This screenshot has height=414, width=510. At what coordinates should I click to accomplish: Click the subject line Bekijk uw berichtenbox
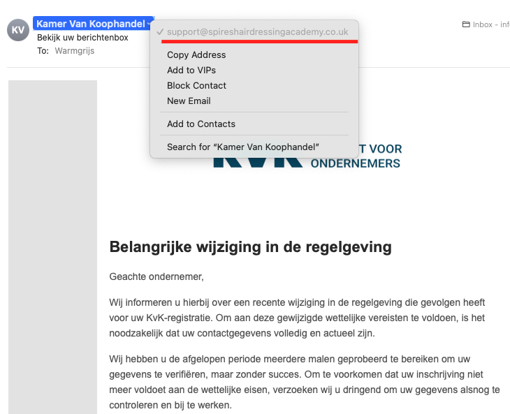[x=82, y=38]
